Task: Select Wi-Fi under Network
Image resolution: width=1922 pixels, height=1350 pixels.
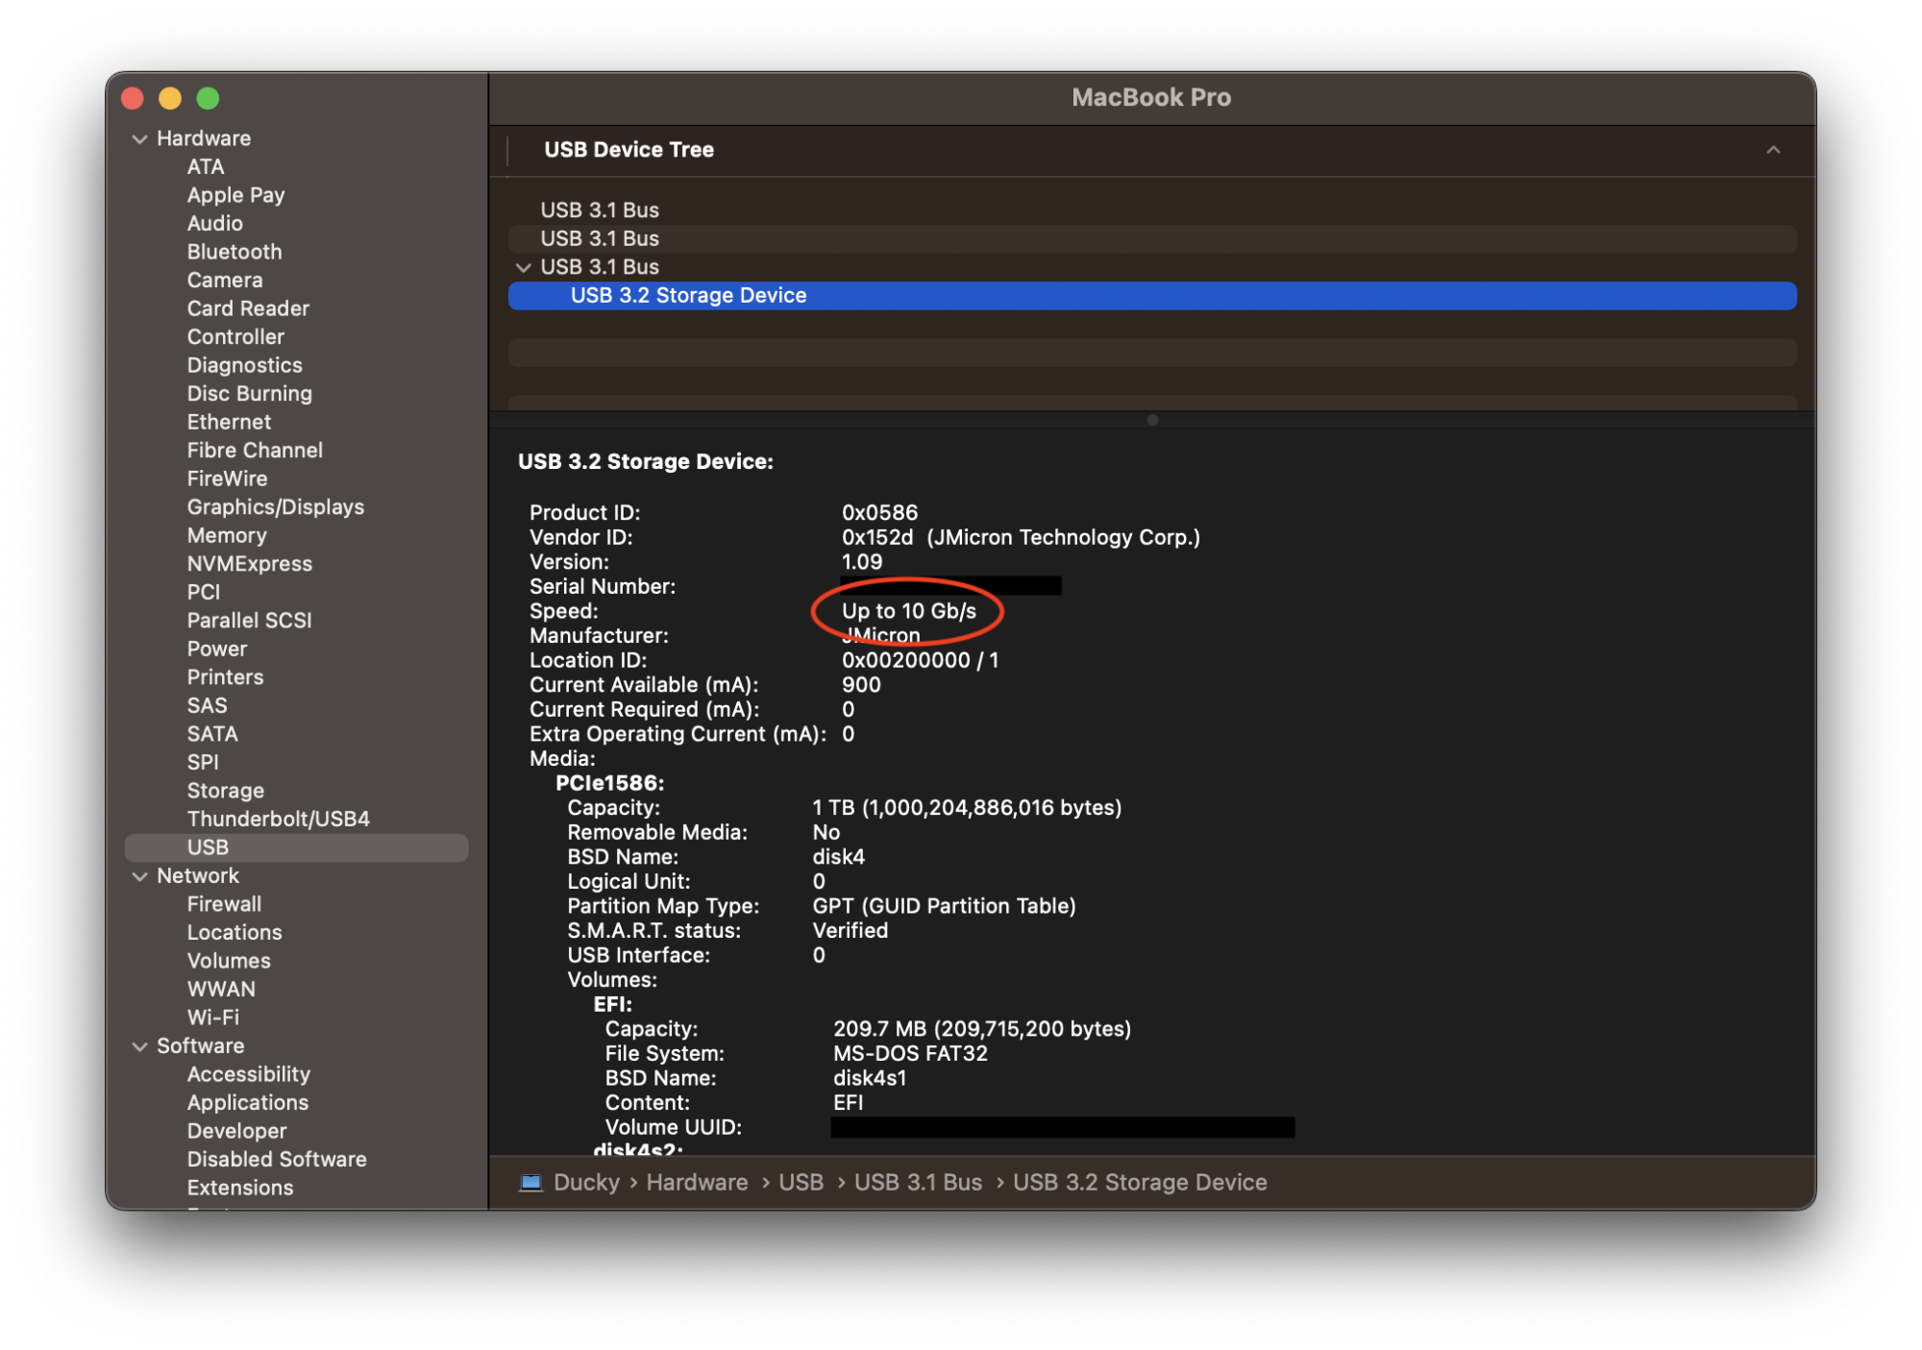Action: [x=212, y=1018]
